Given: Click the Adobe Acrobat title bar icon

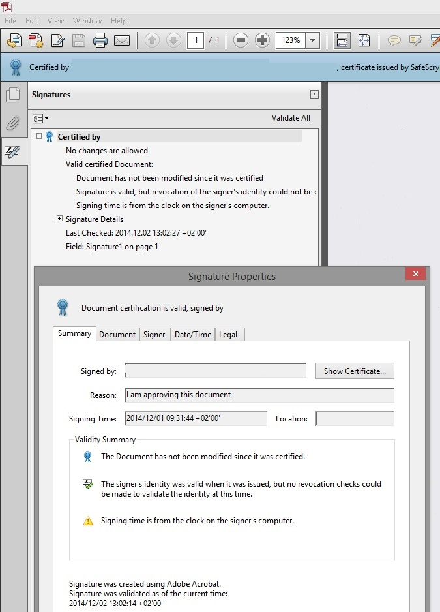Looking at the screenshot, I should tap(7, 7).
